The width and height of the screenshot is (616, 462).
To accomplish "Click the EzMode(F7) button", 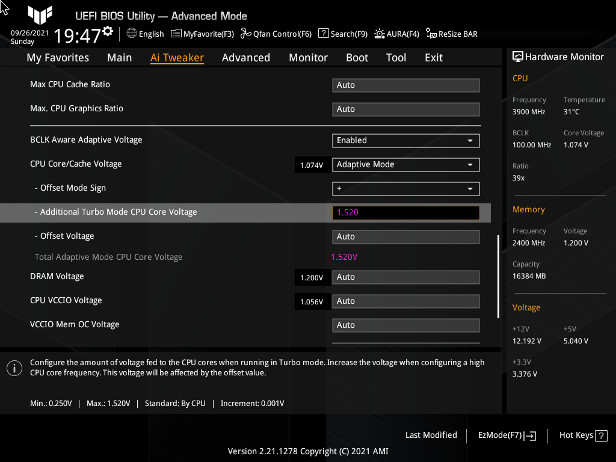I will point(506,436).
